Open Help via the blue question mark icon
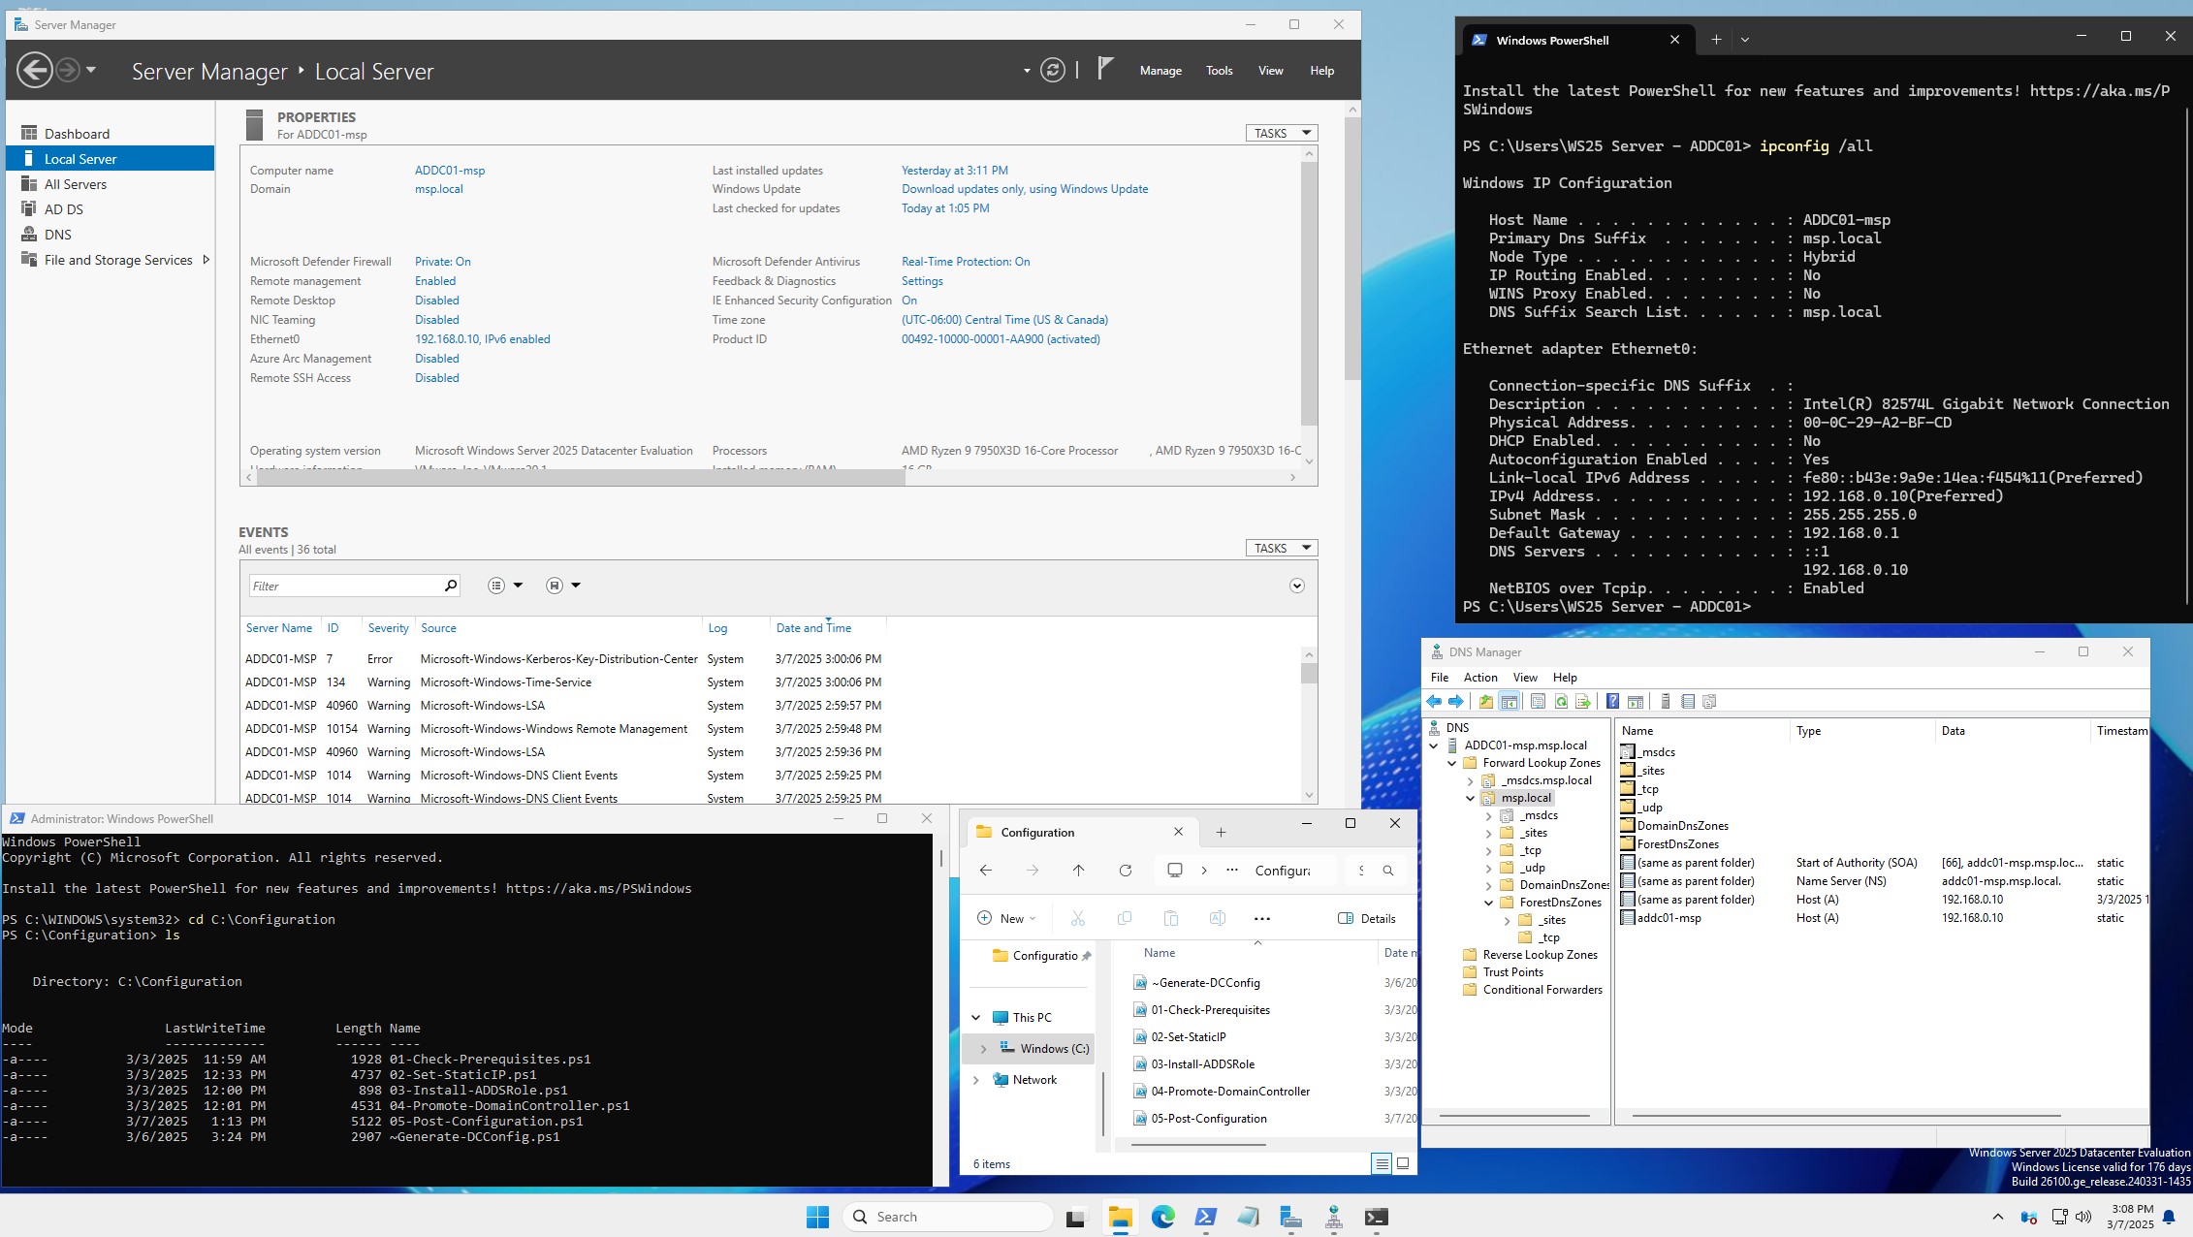2193x1237 pixels. pyautogui.click(x=1612, y=701)
